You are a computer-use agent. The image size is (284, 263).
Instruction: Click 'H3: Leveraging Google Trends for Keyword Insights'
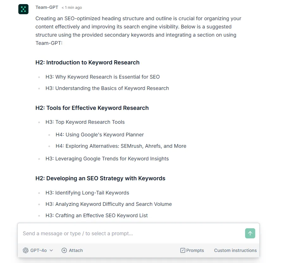click(x=107, y=158)
